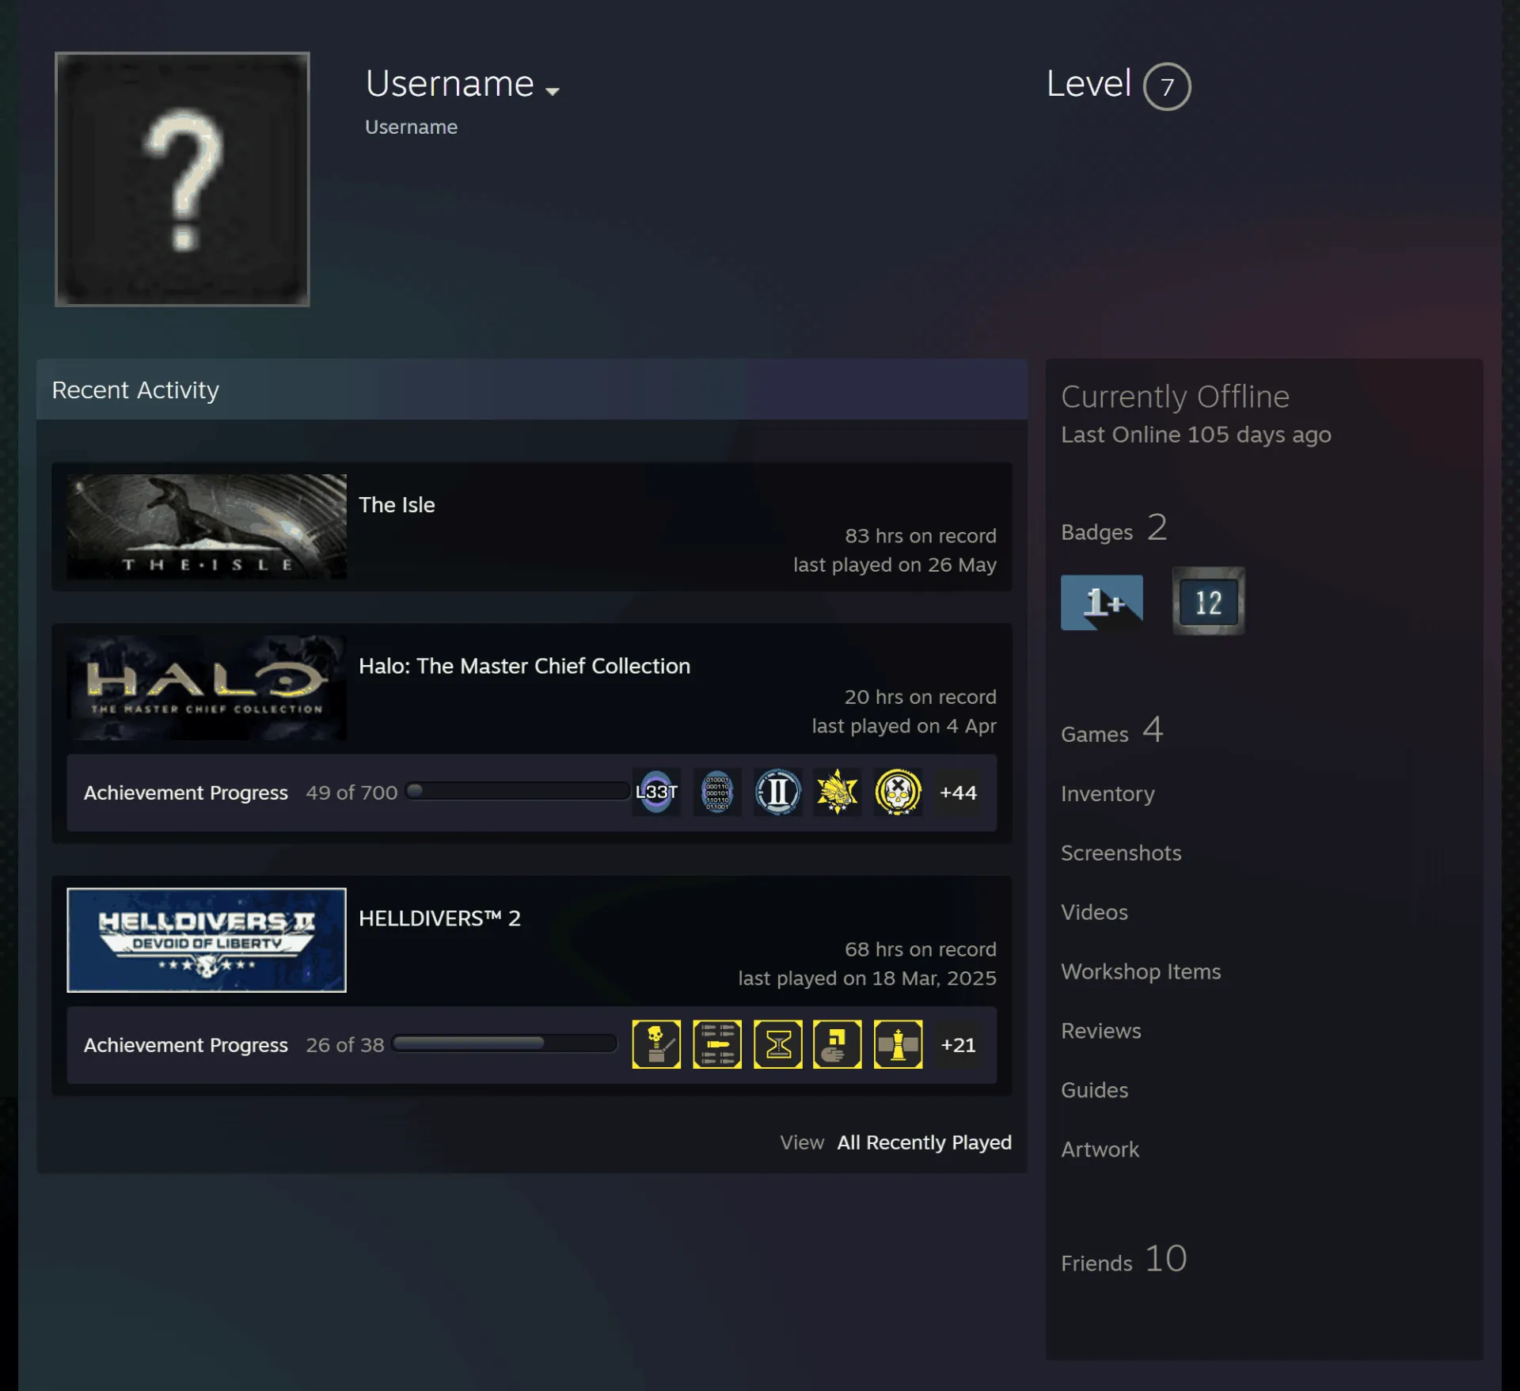Click the L33T Halo achievement icon
1520x1391 pixels.
pos(656,792)
